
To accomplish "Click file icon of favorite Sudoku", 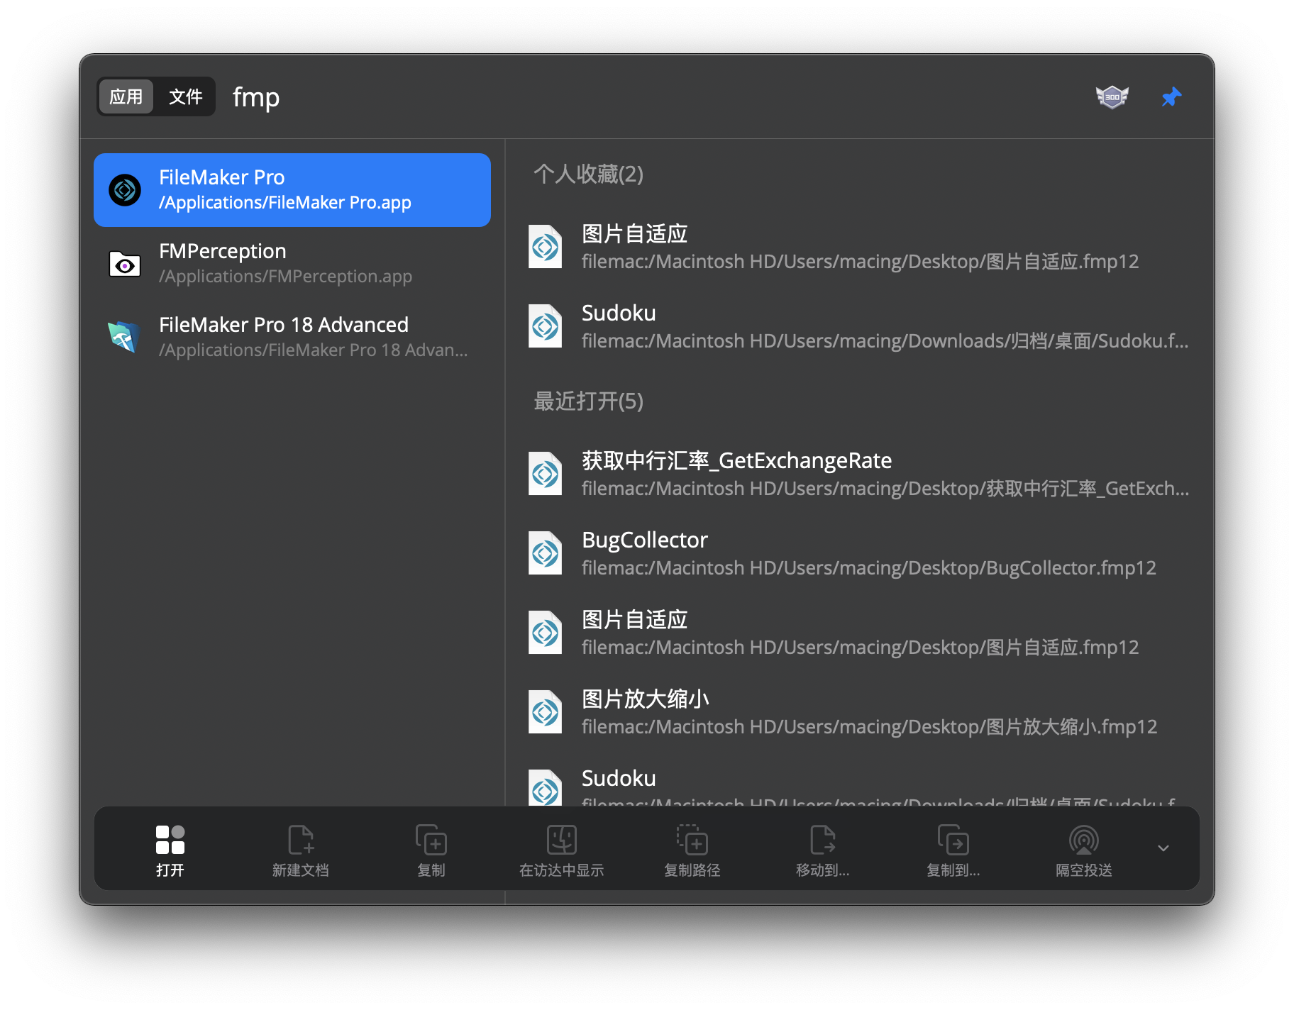I will point(546,326).
